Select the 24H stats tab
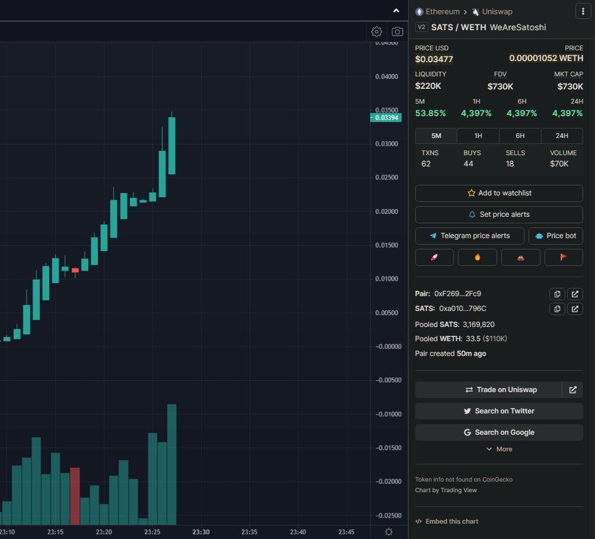 click(x=562, y=136)
